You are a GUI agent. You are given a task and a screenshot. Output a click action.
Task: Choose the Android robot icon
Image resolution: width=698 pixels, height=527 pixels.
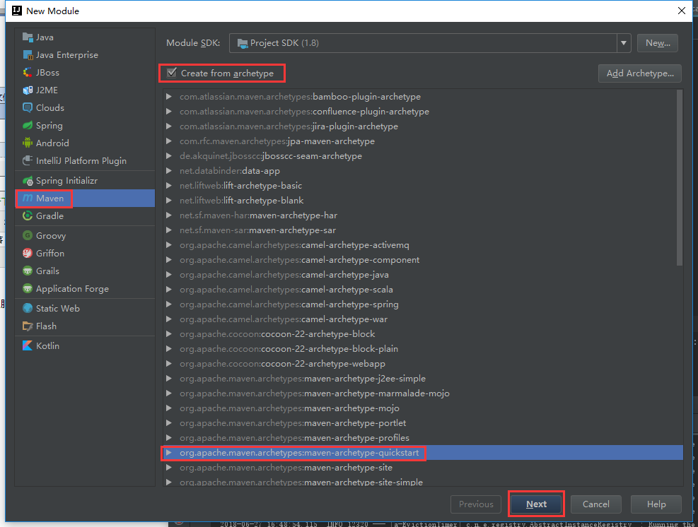28,143
